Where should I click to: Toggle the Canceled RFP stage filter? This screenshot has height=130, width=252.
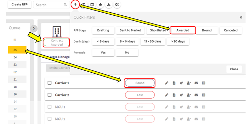coord(231,30)
